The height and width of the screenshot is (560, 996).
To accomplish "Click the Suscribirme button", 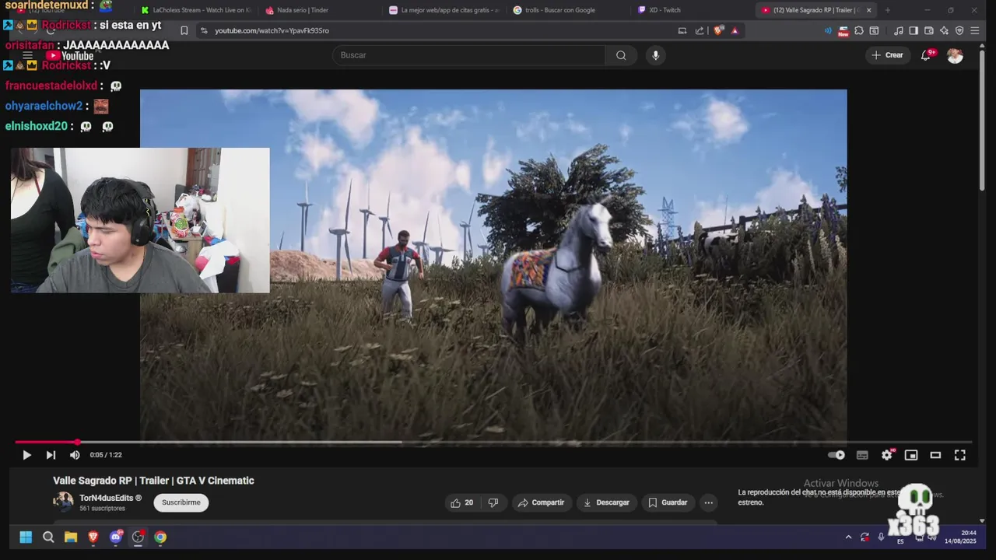I will [181, 502].
